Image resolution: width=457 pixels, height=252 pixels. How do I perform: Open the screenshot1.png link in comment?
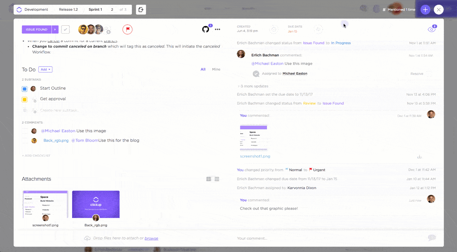(255, 156)
